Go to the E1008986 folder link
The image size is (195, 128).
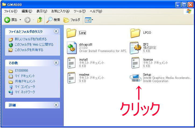[x=22, y=71]
